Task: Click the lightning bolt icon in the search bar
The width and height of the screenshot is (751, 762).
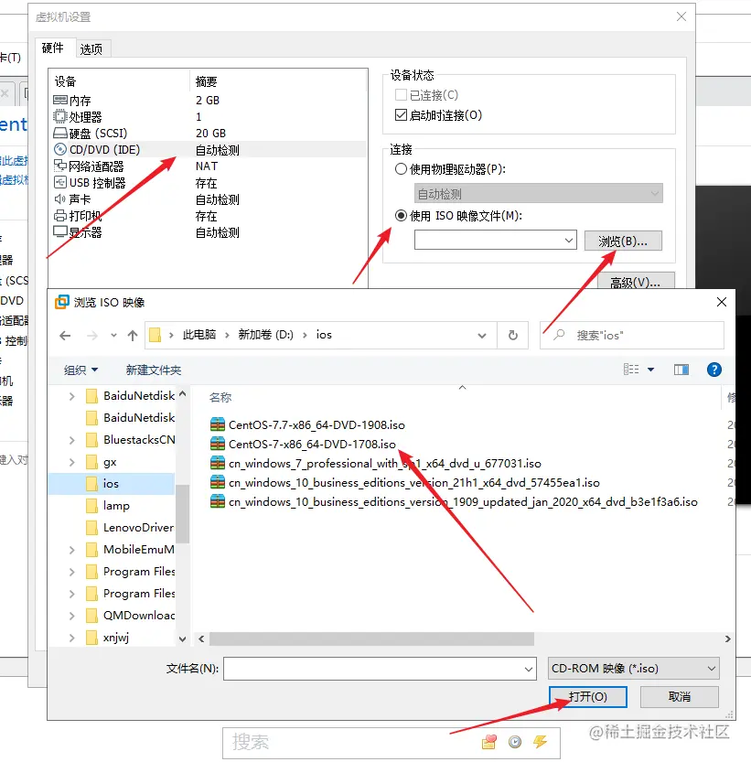Action: click(540, 742)
